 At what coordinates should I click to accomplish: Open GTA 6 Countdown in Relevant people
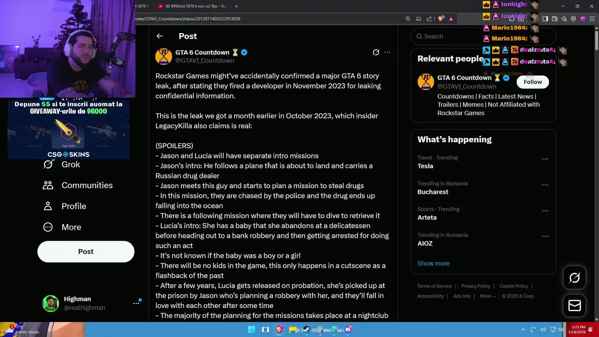coord(464,78)
